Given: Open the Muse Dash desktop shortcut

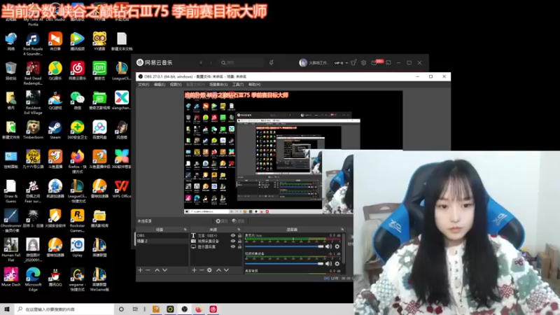Looking at the screenshot, I should [x=10, y=277].
